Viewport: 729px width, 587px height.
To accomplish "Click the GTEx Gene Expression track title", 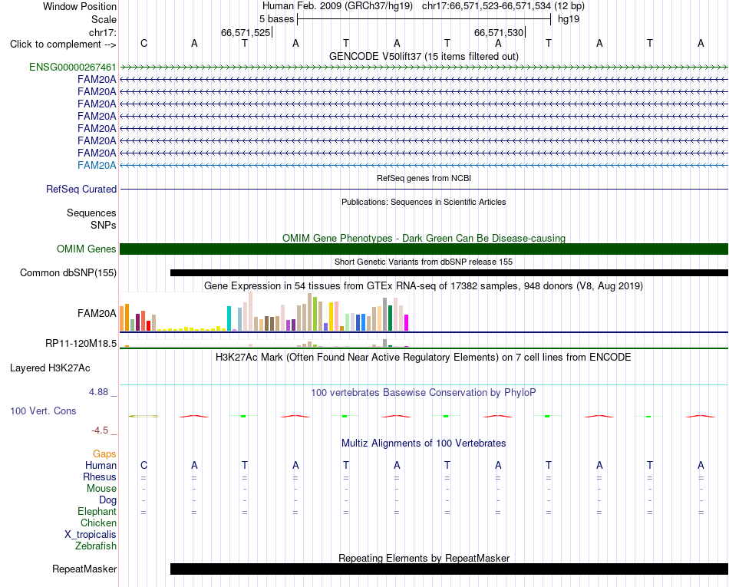I will [424, 286].
